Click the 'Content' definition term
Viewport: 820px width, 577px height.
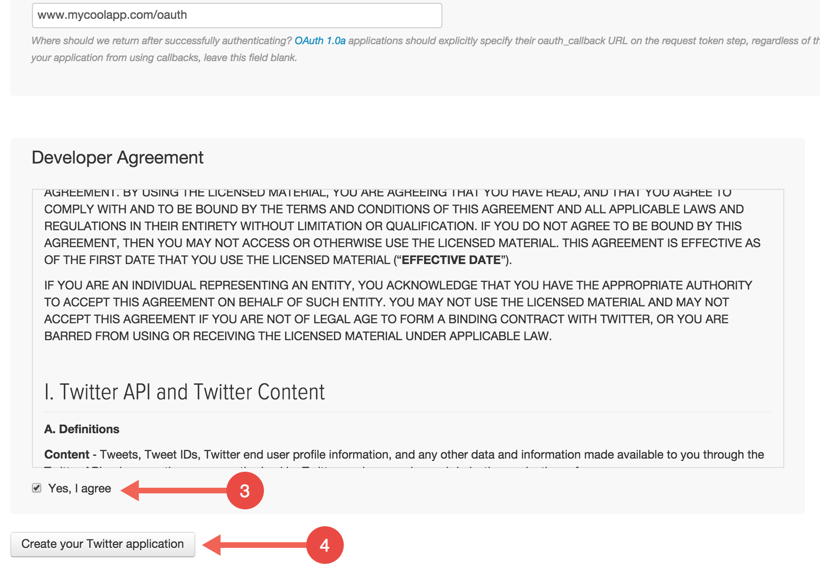[67, 454]
